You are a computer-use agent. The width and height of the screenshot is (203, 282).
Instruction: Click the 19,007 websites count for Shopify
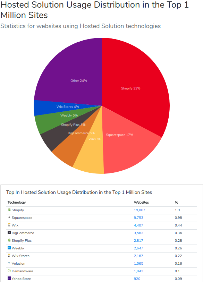coord(139,210)
